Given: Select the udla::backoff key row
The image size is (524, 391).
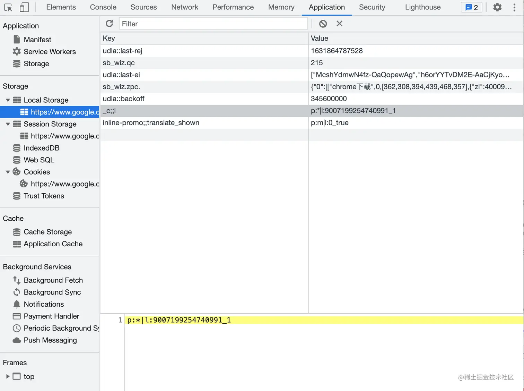Looking at the screenshot, I should click(x=204, y=99).
